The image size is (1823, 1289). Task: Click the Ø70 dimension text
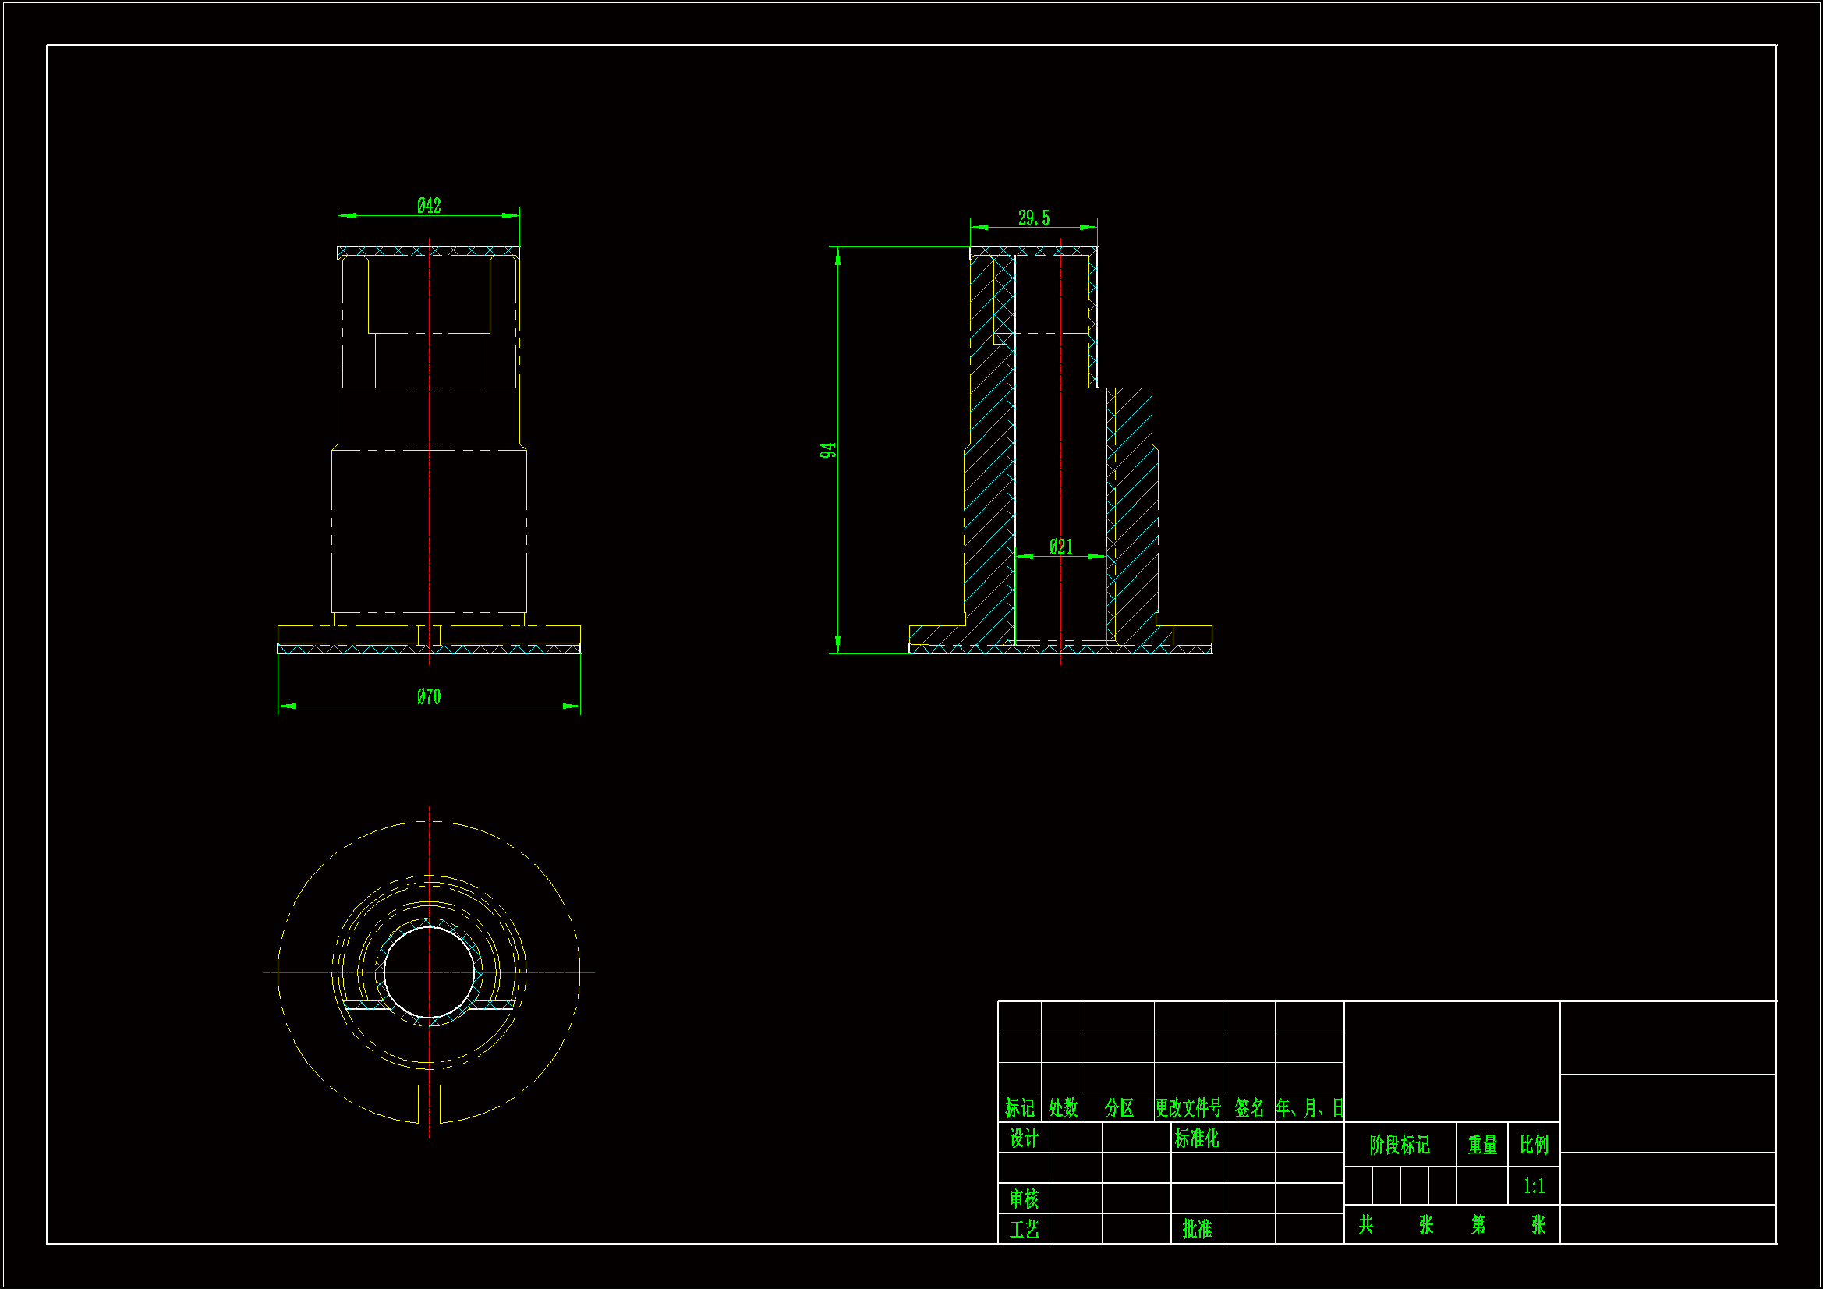[x=429, y=696]
